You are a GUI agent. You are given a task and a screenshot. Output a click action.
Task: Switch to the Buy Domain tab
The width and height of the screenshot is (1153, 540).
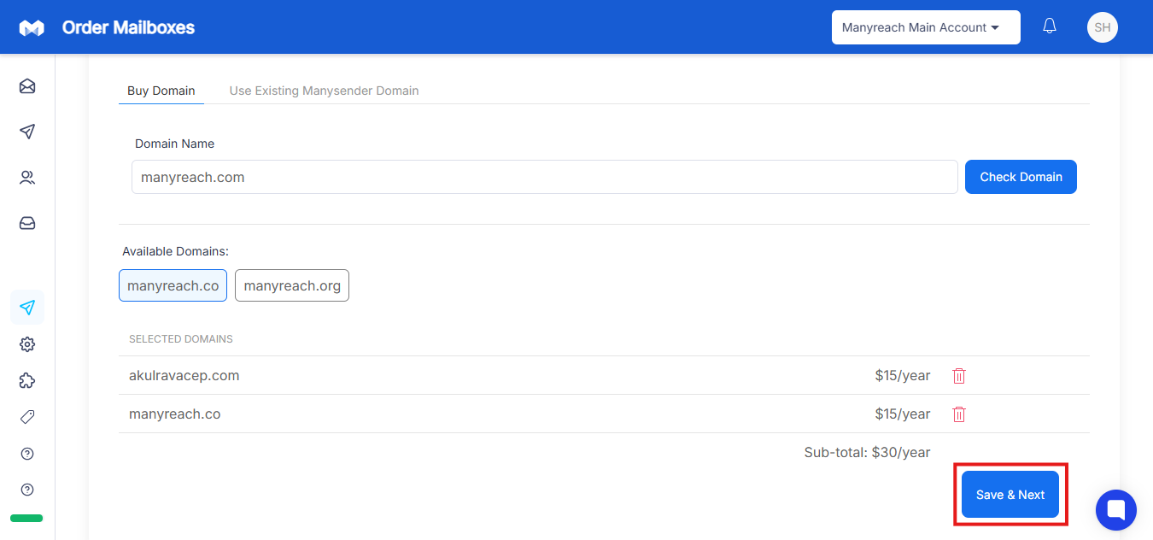coord(161,91)
